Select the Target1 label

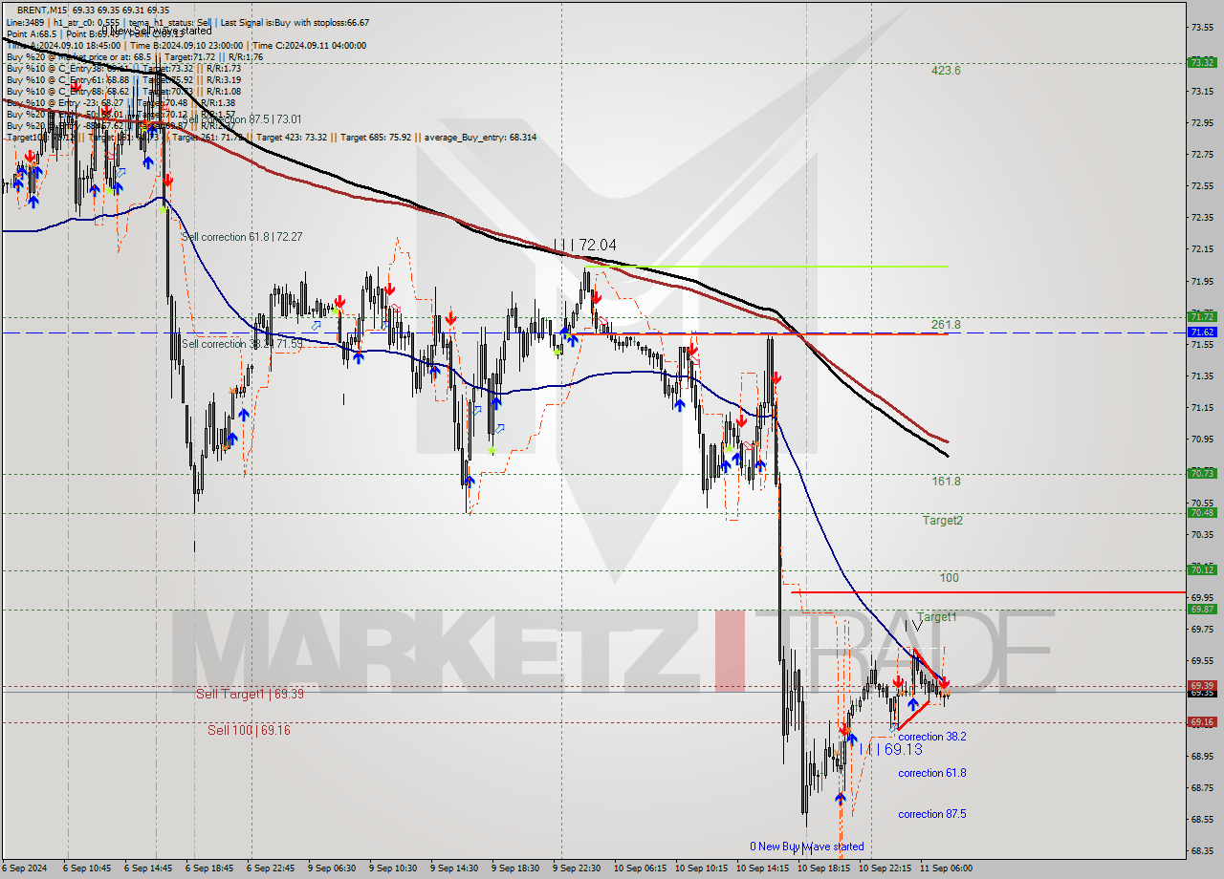pos(937,617)
